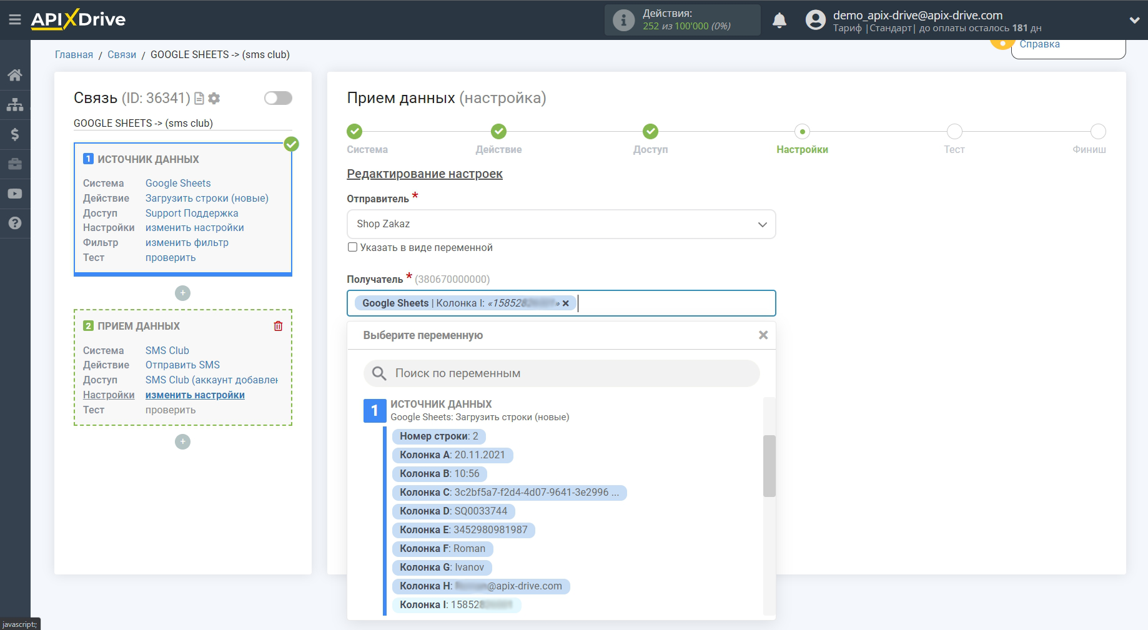Click the Связи breadcrumb link
The image size is (1148, 630).
click(122, 55)
